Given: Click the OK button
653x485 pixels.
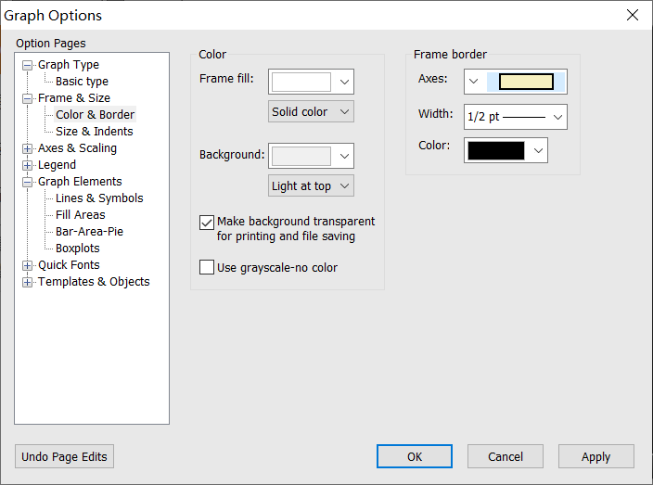Looking at the screenshot, I should (x=414, y=456).
